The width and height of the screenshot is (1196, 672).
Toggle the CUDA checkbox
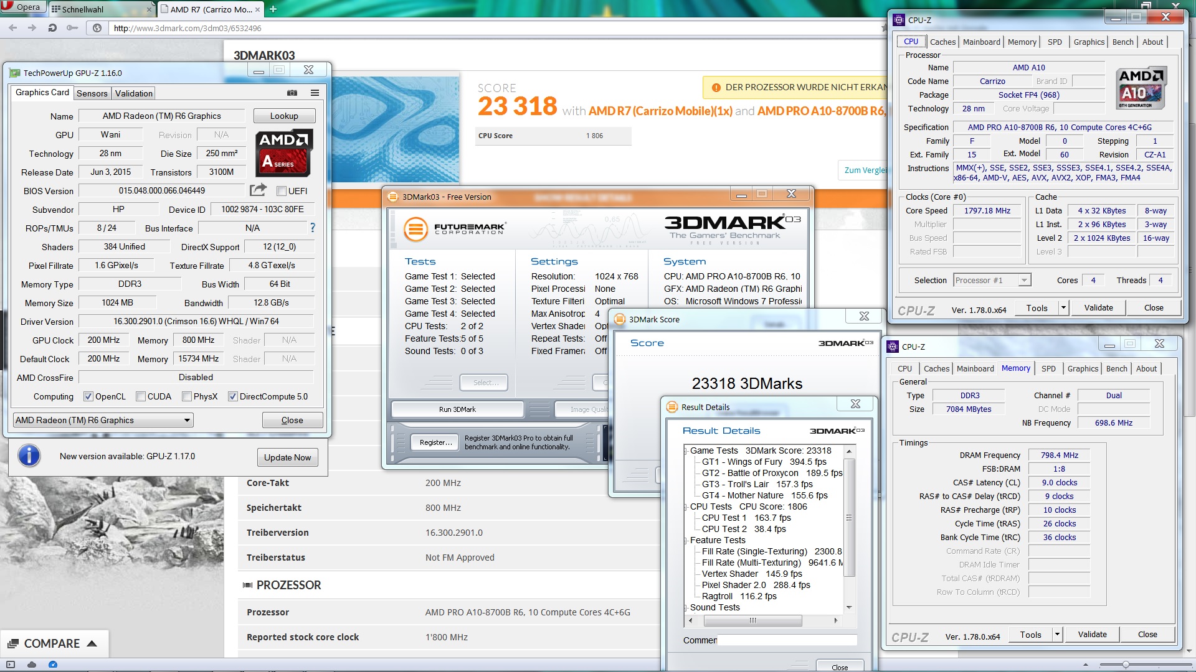click(x=141, y=396)
